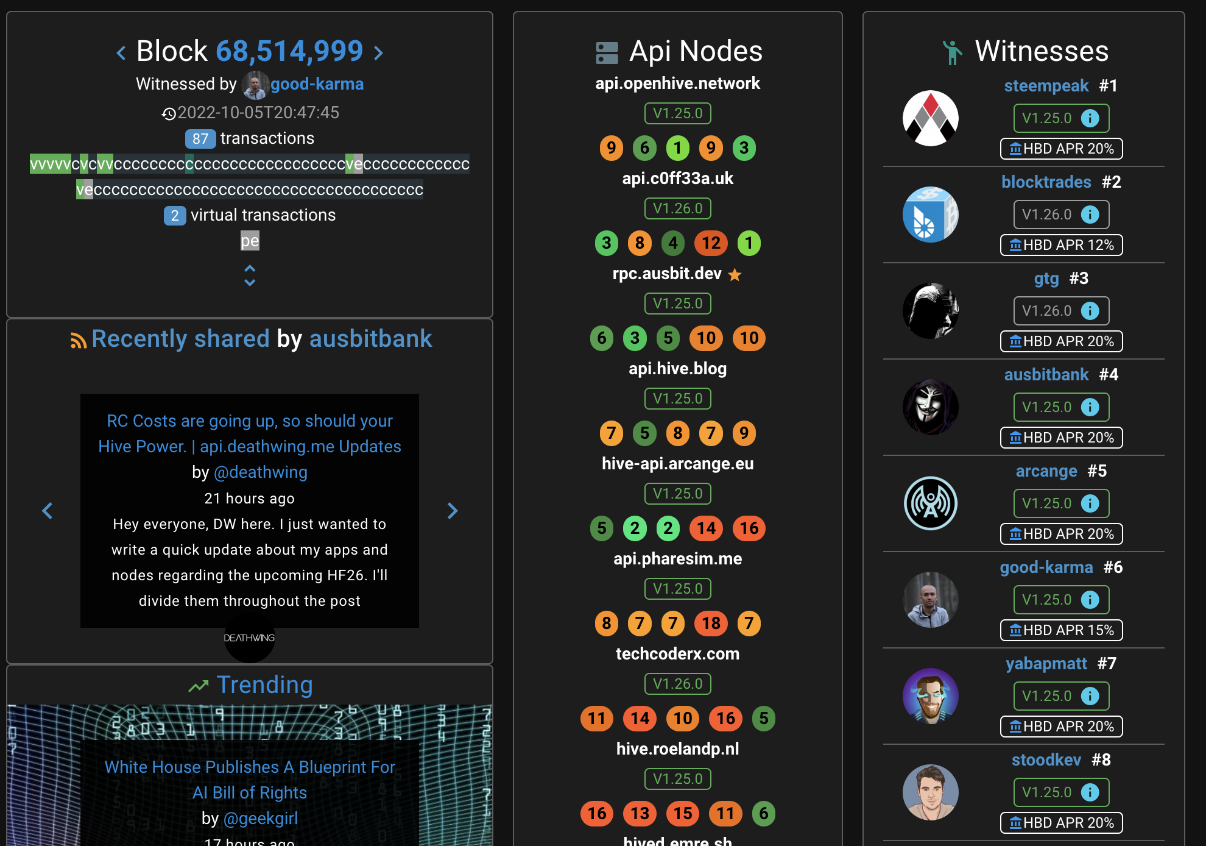
Task: Select api.openhive.network node
Action: pyautogui.click(x=678, y=84)
